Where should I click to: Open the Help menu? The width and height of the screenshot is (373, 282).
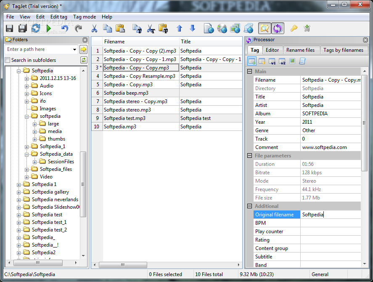107,17
